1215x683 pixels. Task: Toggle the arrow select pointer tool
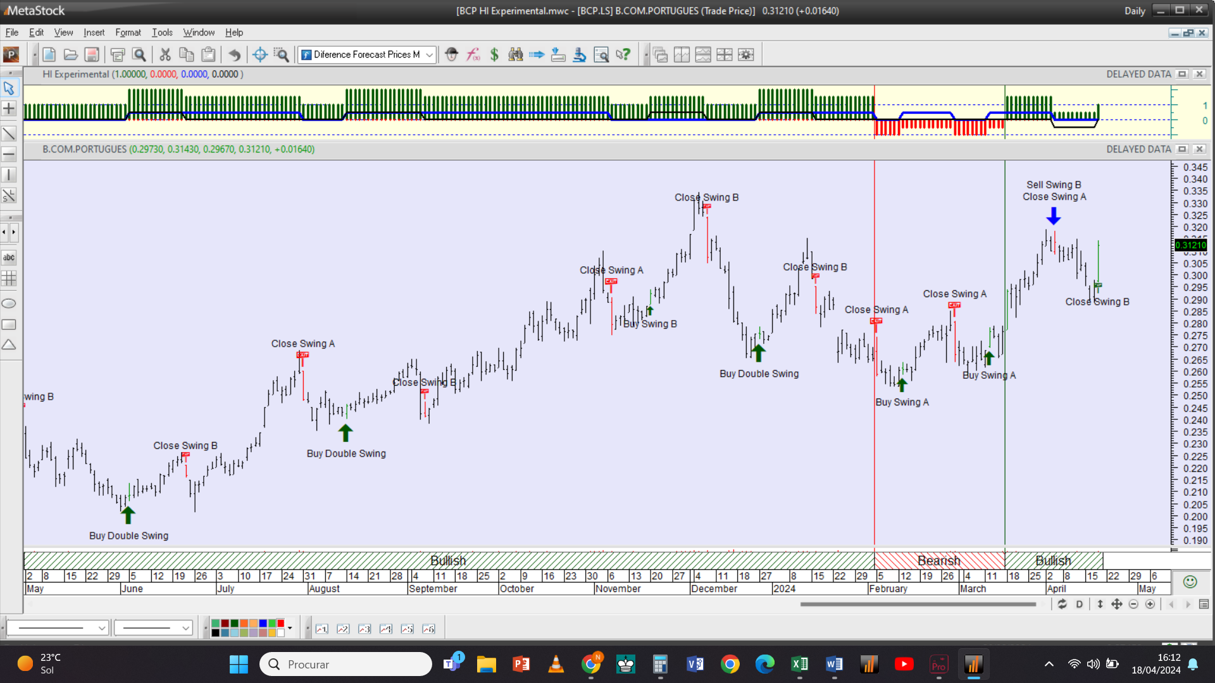tap(9, 88)
